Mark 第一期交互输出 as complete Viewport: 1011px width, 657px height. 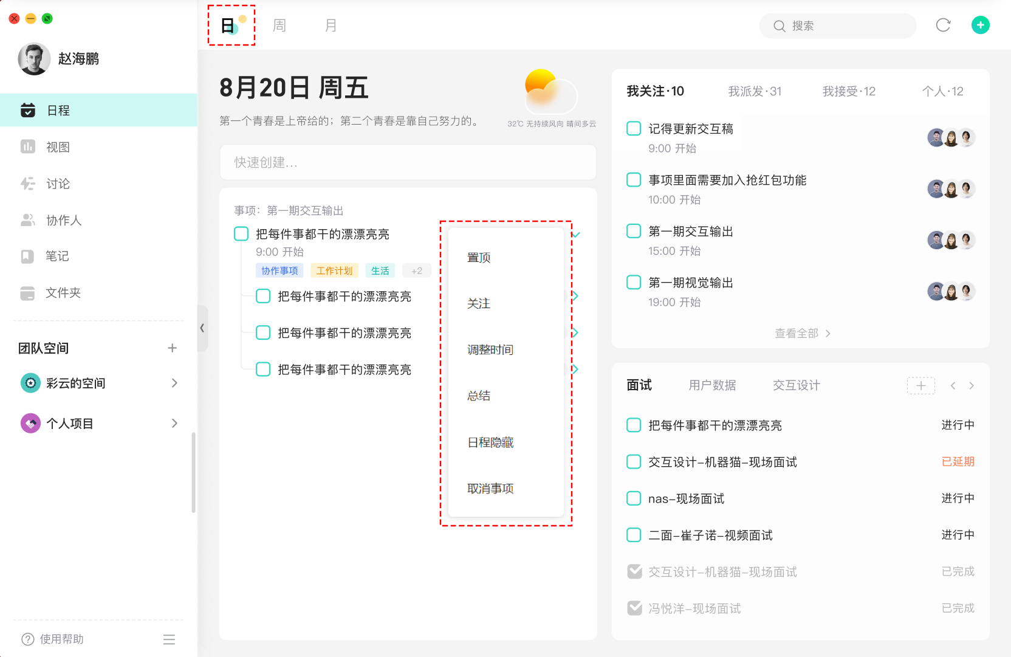pos(634,231)
